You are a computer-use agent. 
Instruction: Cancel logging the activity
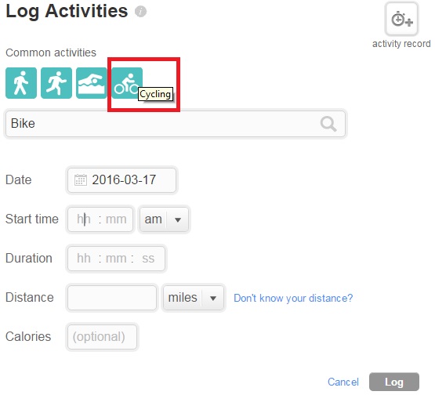(x=343, y=382)
